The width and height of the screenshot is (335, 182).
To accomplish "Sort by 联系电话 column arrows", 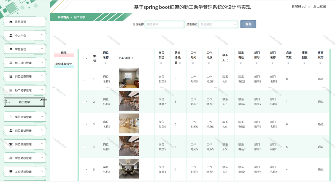I will pos(240,63).
